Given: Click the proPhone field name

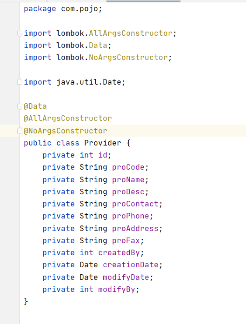Looking at the screenshot, I should click(131, 216).
